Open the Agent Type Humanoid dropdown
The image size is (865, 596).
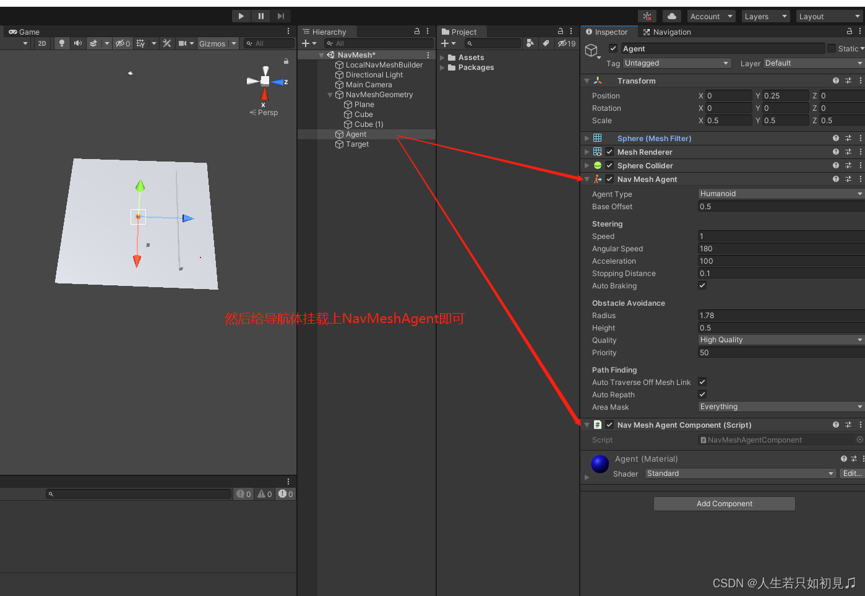[780, 193]
